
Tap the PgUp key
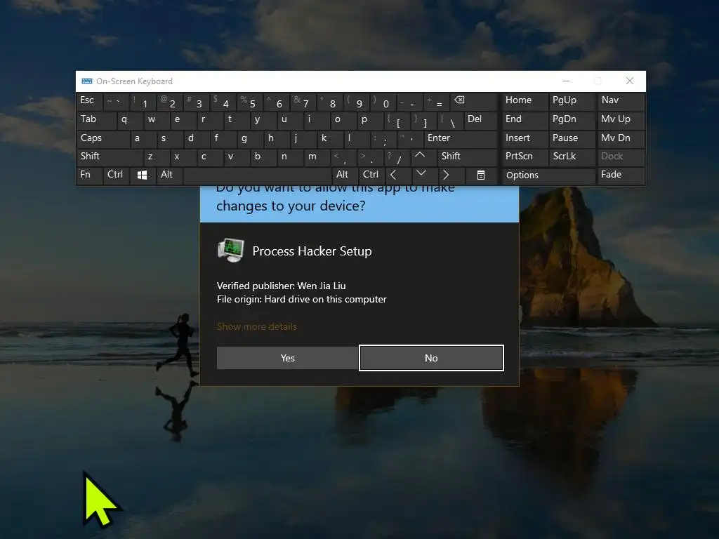coord(572,101)
